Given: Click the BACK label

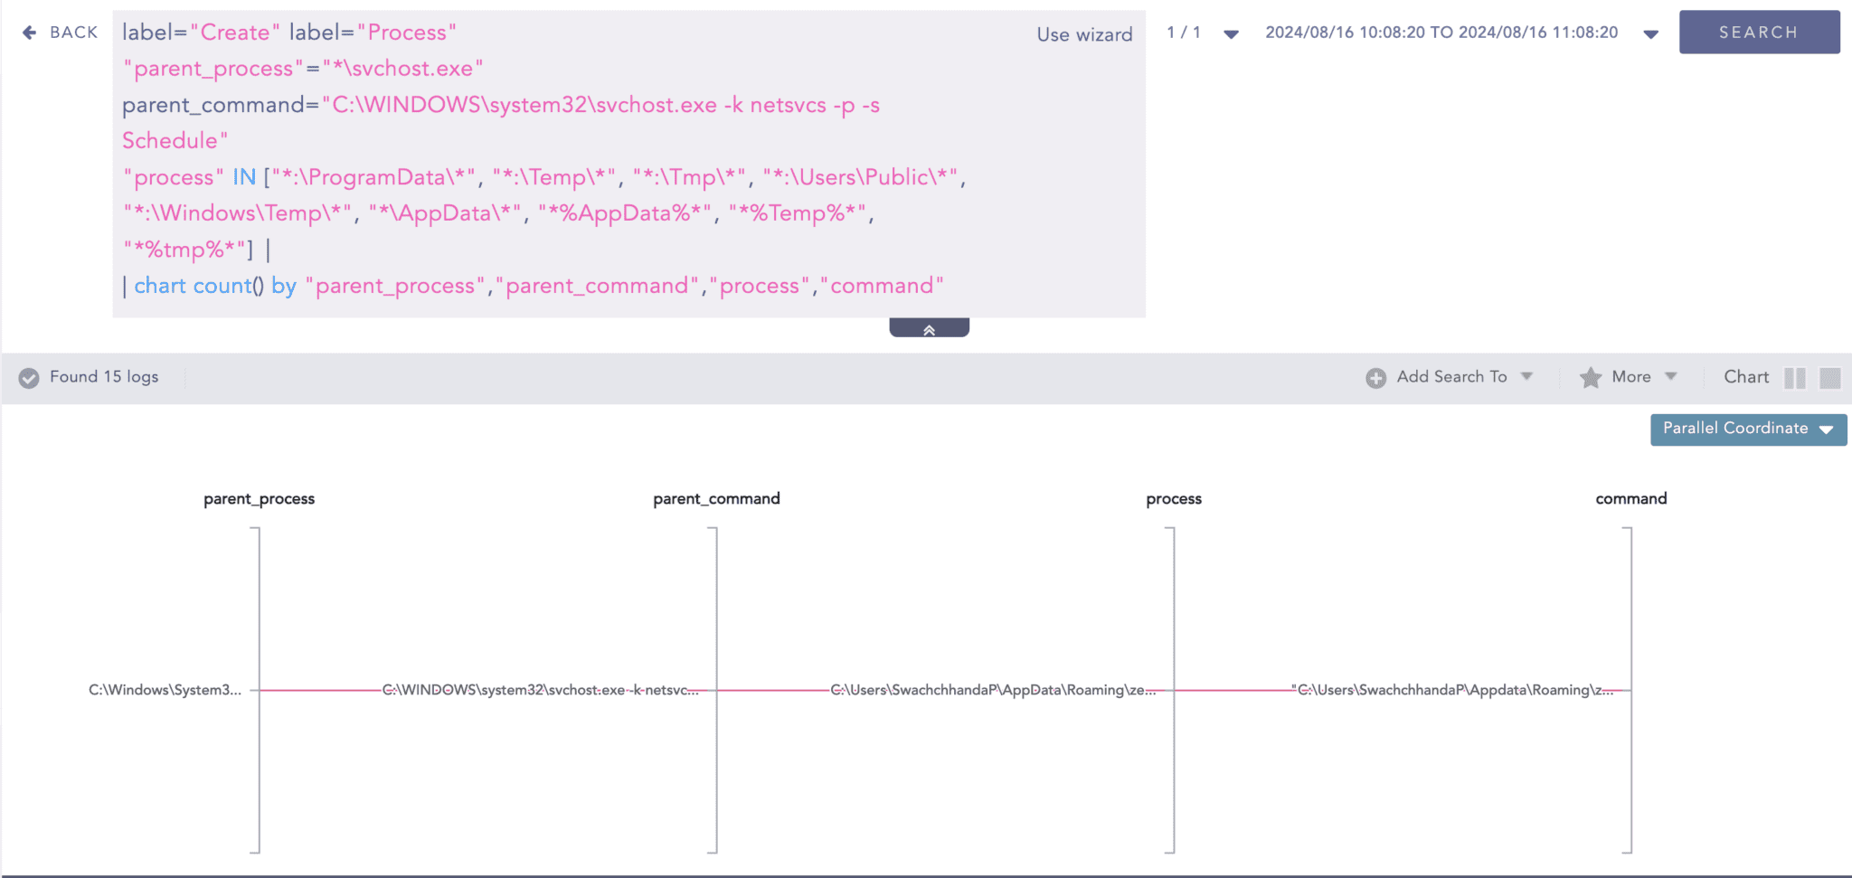Looking at the screenshot, I should click(73, 33).
